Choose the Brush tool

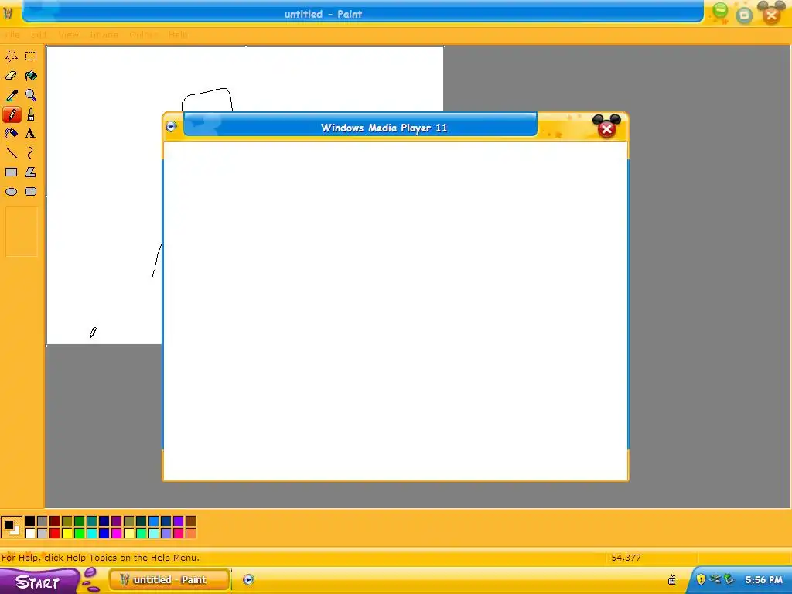point(31,114)
